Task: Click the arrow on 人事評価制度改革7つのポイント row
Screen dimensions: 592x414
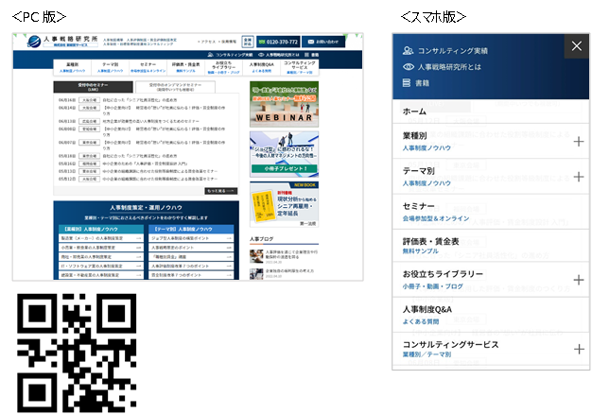Action: 229,266
